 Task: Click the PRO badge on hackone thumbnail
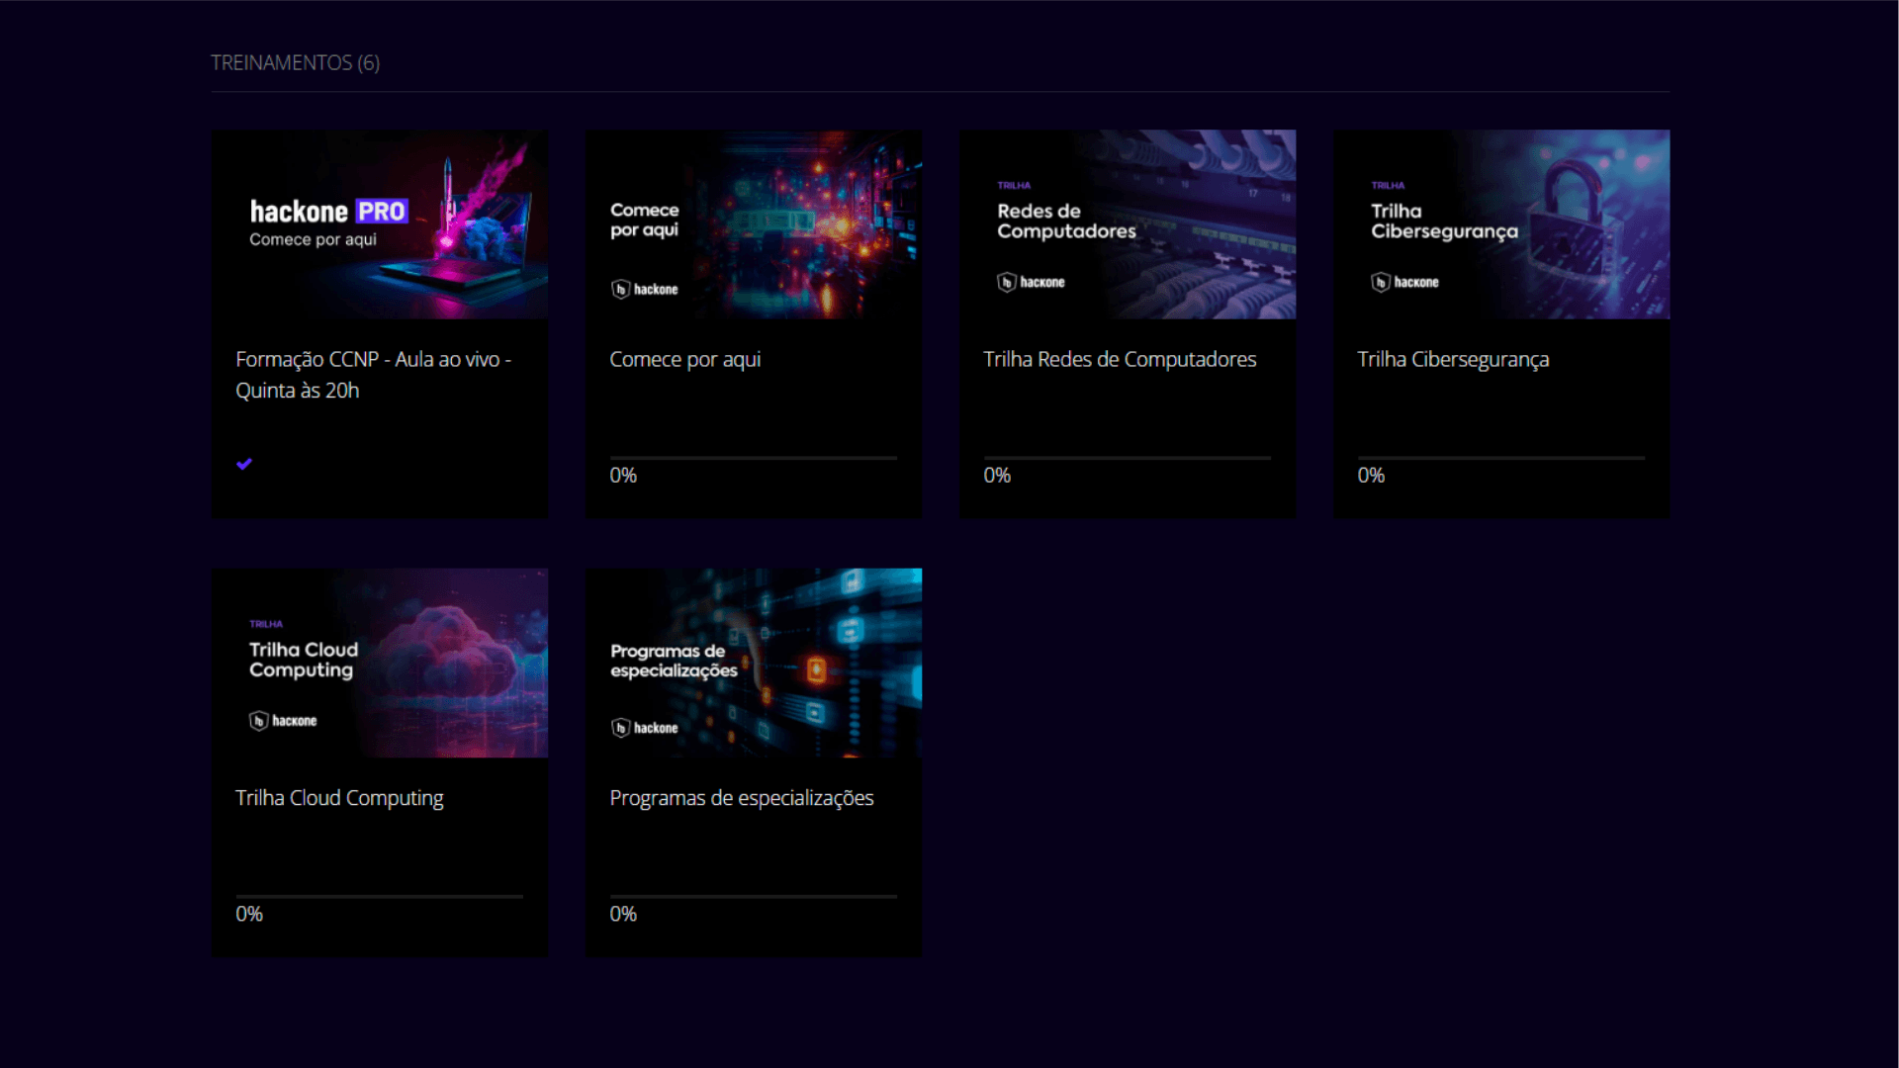pos(381,212)
